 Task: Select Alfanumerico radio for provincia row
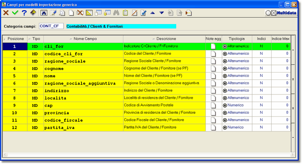coord(225,113)
